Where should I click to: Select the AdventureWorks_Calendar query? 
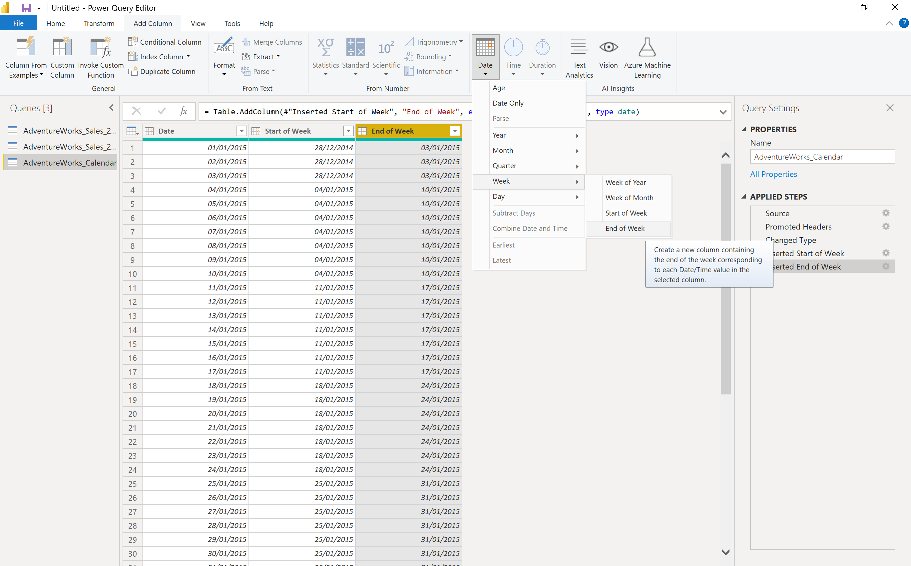61,163
